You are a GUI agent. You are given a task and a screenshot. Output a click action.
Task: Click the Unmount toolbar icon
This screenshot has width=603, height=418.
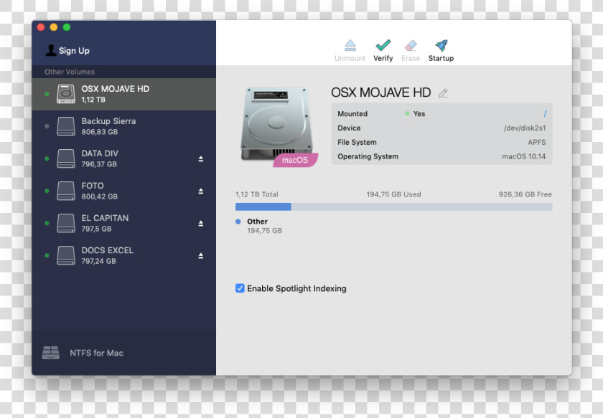point(350,46)
